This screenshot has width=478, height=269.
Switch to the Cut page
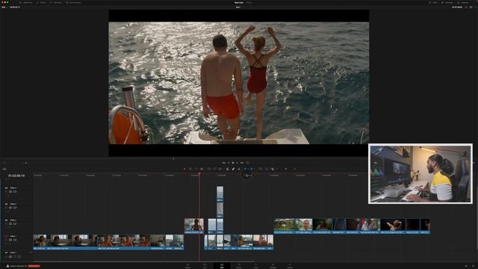[205, 266]
